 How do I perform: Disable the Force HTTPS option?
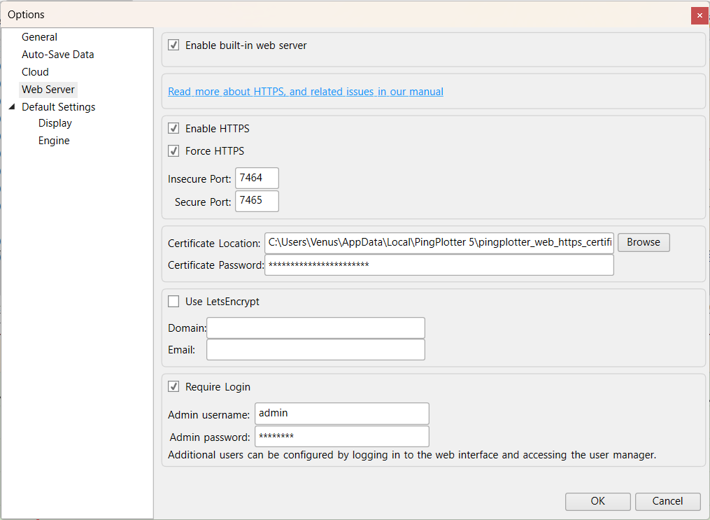coord(173,150)
